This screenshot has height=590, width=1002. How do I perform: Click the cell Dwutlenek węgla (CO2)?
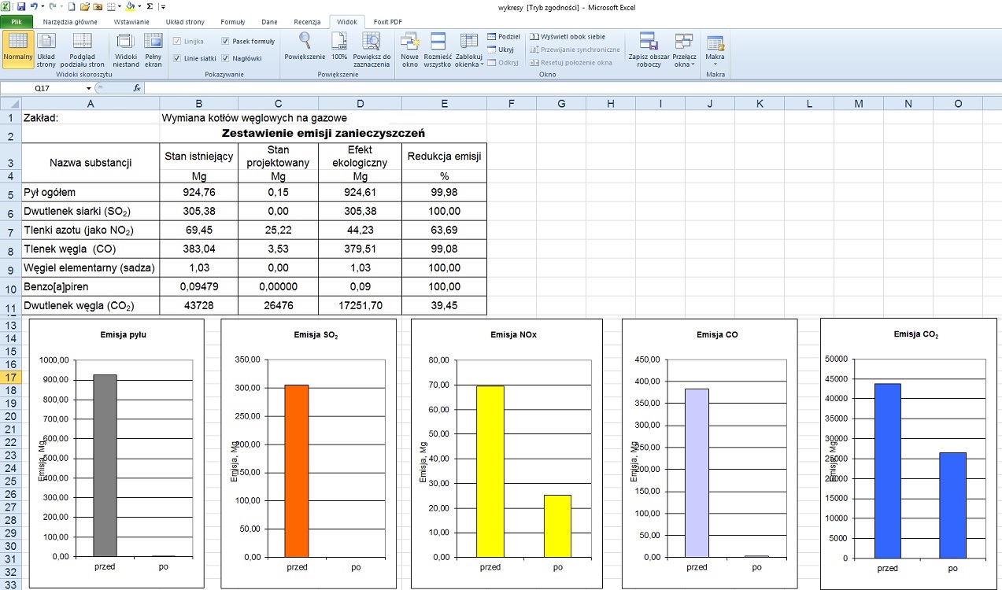[x=91, y=307]
